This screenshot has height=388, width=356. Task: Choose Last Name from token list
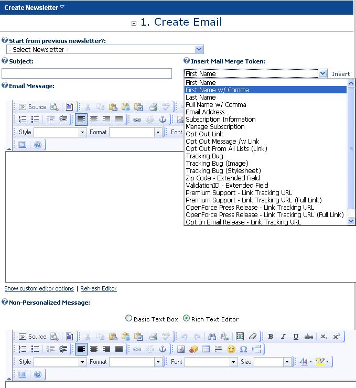coord(265,97)
